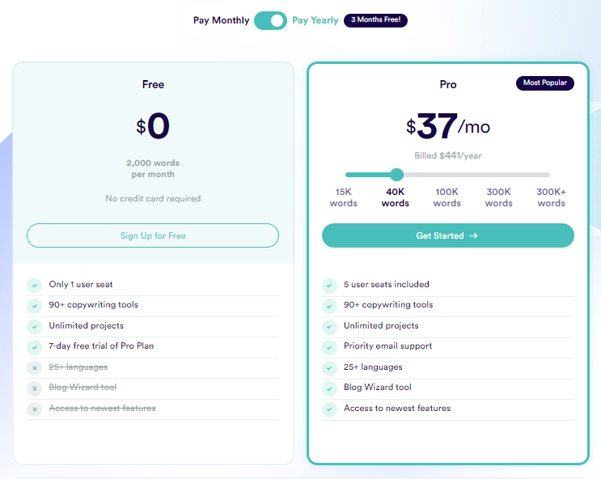
Task: Click the $37/mo price
Action: [x=447, y=126]
